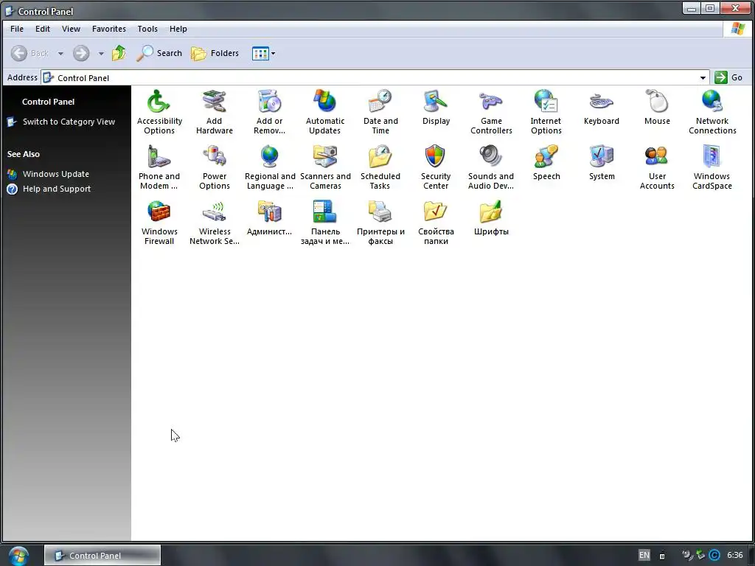Screen dimensions: 755x566
Task: Open Internet Options icon
Action: click(x=546, y=102)
